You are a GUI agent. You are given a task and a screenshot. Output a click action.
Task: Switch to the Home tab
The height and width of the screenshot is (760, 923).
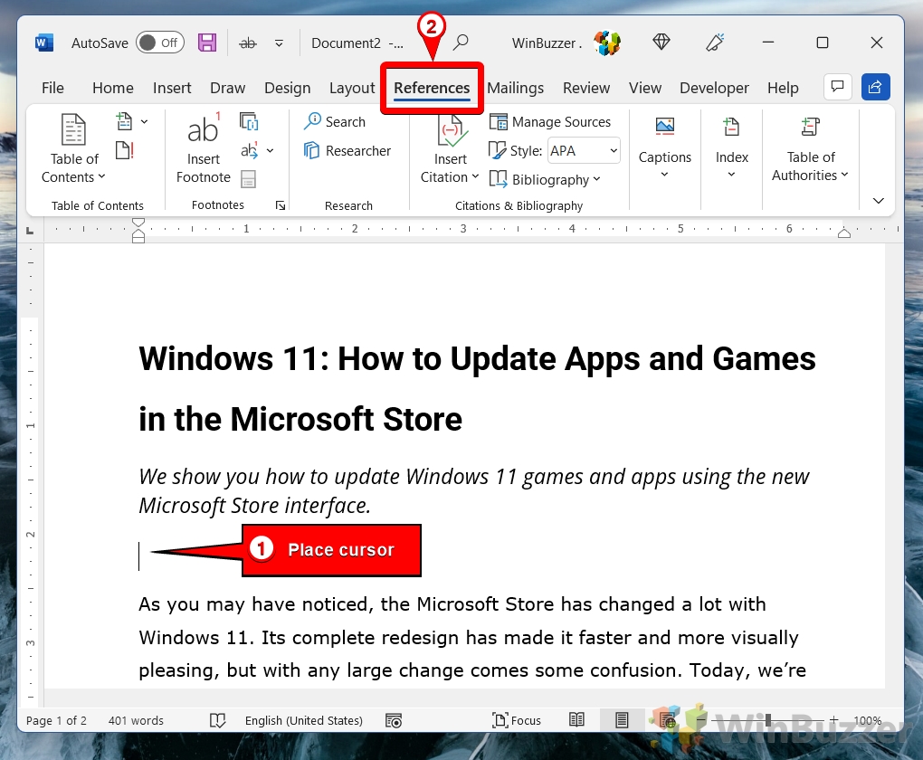(x=113, y=88)
